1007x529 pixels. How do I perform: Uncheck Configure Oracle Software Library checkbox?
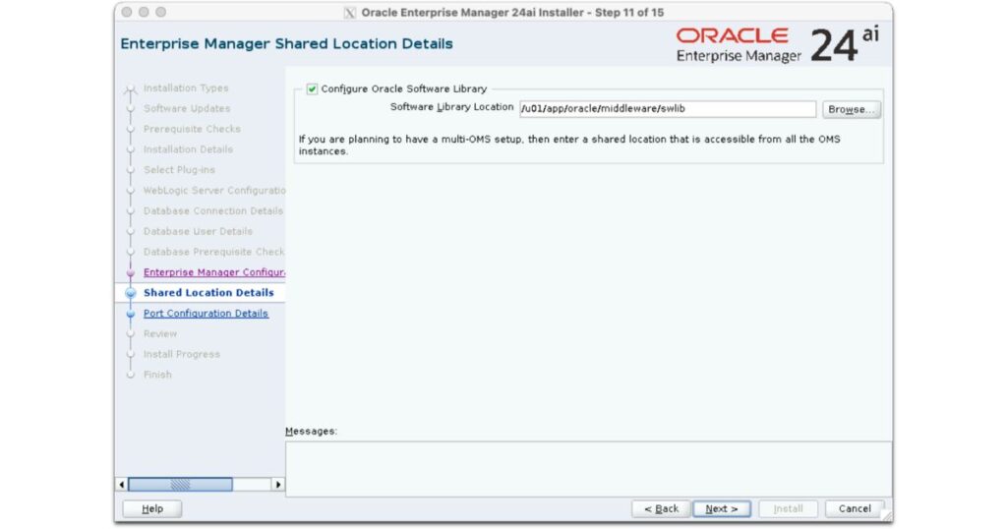[x=312, y=89]
